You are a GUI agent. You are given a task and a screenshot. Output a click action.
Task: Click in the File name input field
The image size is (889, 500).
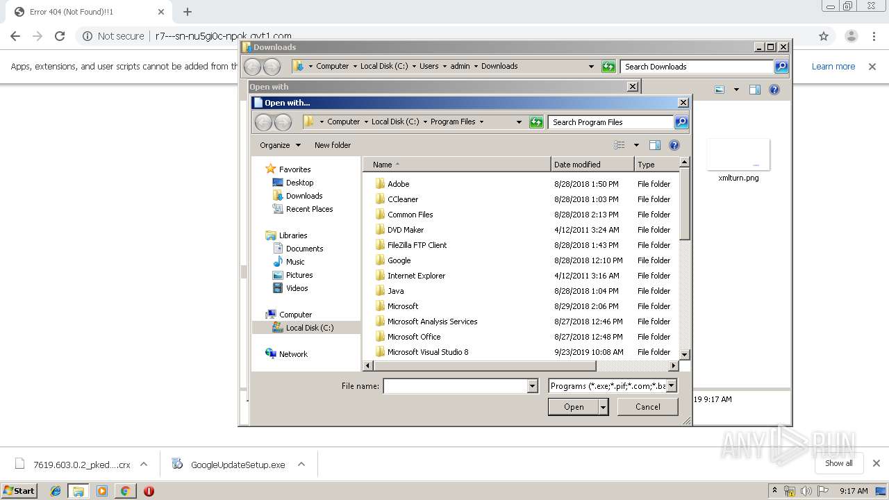tap(456, 386)
